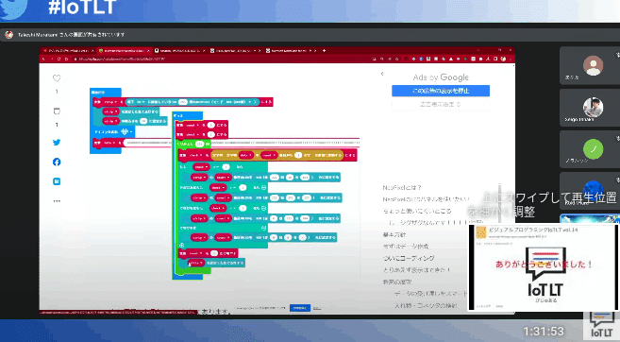The image size is (620, 342).
Task: Jump to とりあえず表示はできた！ section
Action: (416, 270)
